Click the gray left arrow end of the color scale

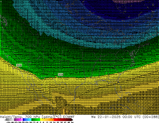(6, 120)
